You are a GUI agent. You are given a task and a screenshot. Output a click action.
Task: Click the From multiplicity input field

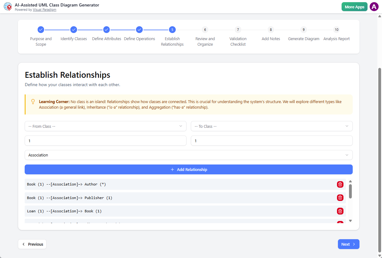pyautogui.click(x=105, y=141)
